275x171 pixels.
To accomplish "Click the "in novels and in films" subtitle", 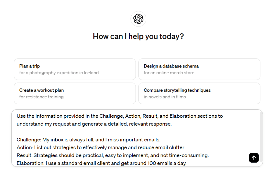I will click(165, 97).
